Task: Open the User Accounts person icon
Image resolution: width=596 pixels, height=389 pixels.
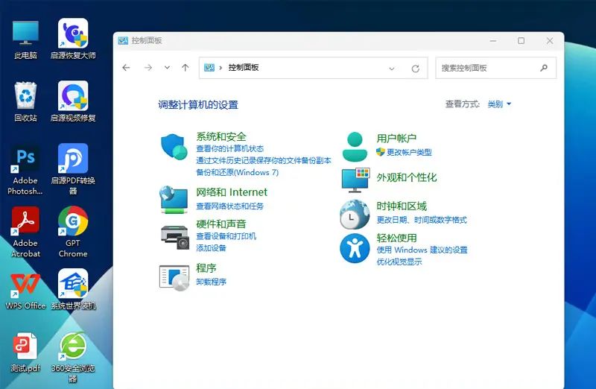Action: (355, 146)
